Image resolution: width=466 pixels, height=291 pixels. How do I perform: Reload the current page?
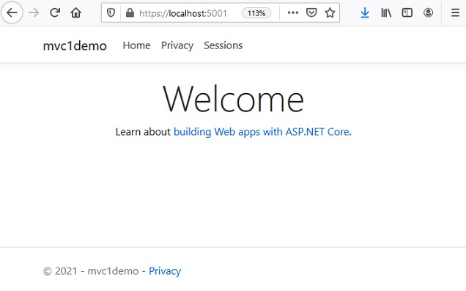[55, 12]
